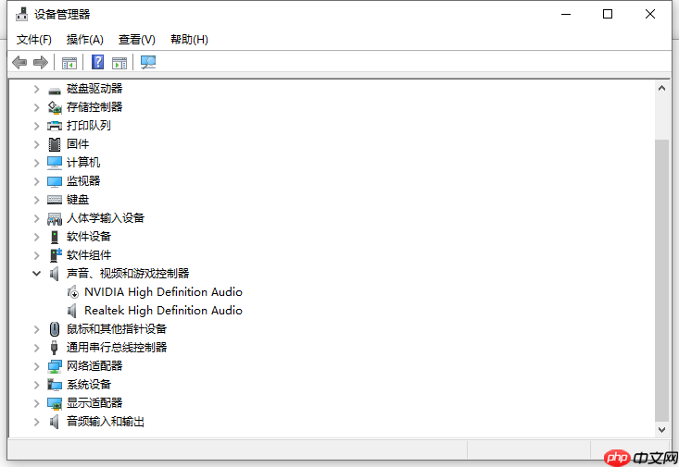
Task: Click the icon beside 软件组件
Action: coord(56,255)
